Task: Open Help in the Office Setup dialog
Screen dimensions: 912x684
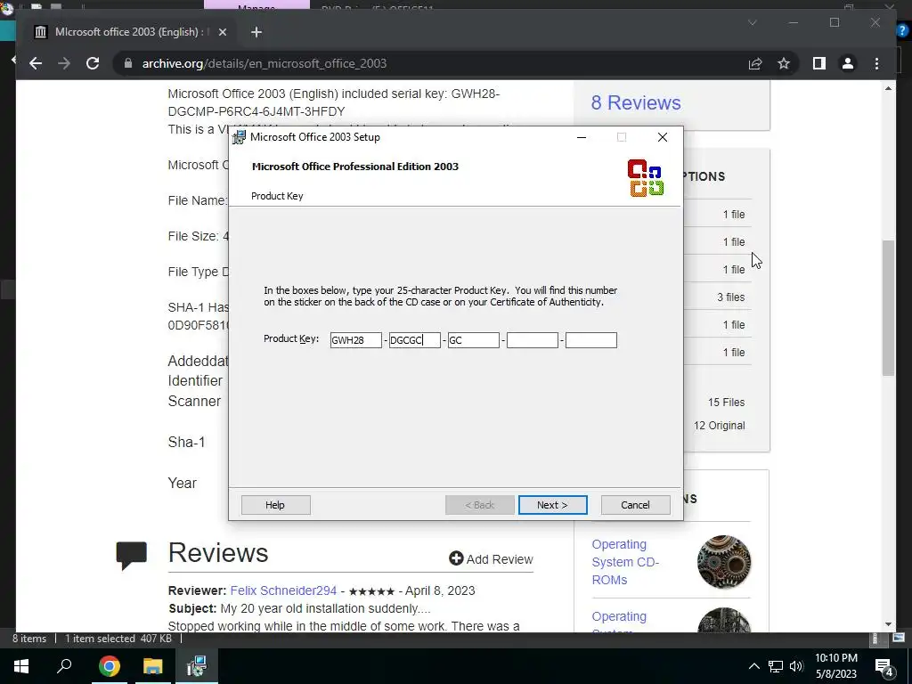Action: click(x=275, y=505)
